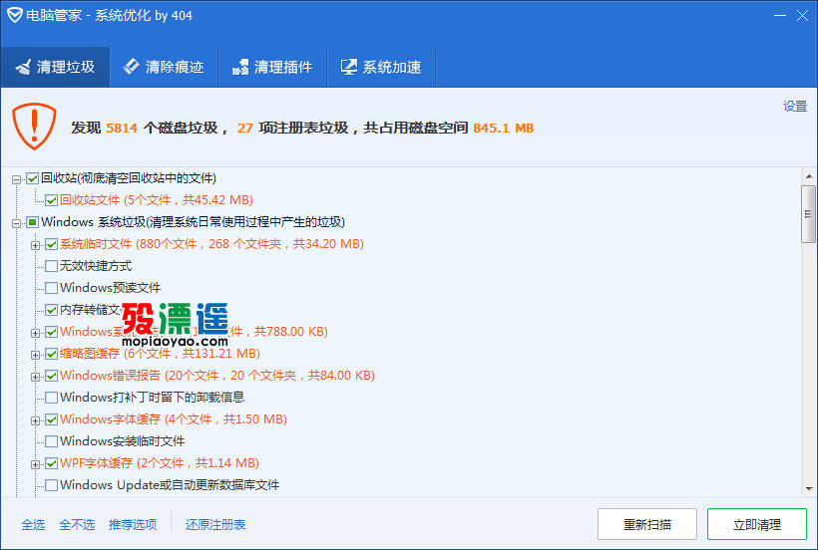This screenshot has height=550, width=818.
Task: Uncheck the 内存转储文件 checkbox
Action: [51, 311]
